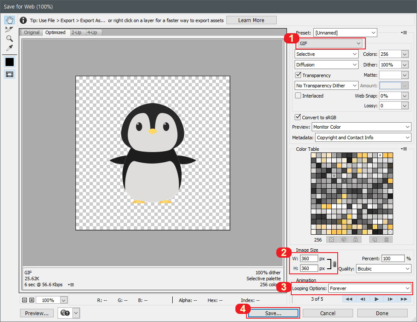Click the Preview... button
Screen dimensions: 417x322
37,313
